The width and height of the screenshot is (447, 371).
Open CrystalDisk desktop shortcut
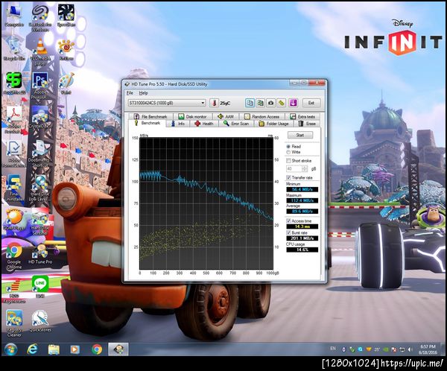pos(40,118)
